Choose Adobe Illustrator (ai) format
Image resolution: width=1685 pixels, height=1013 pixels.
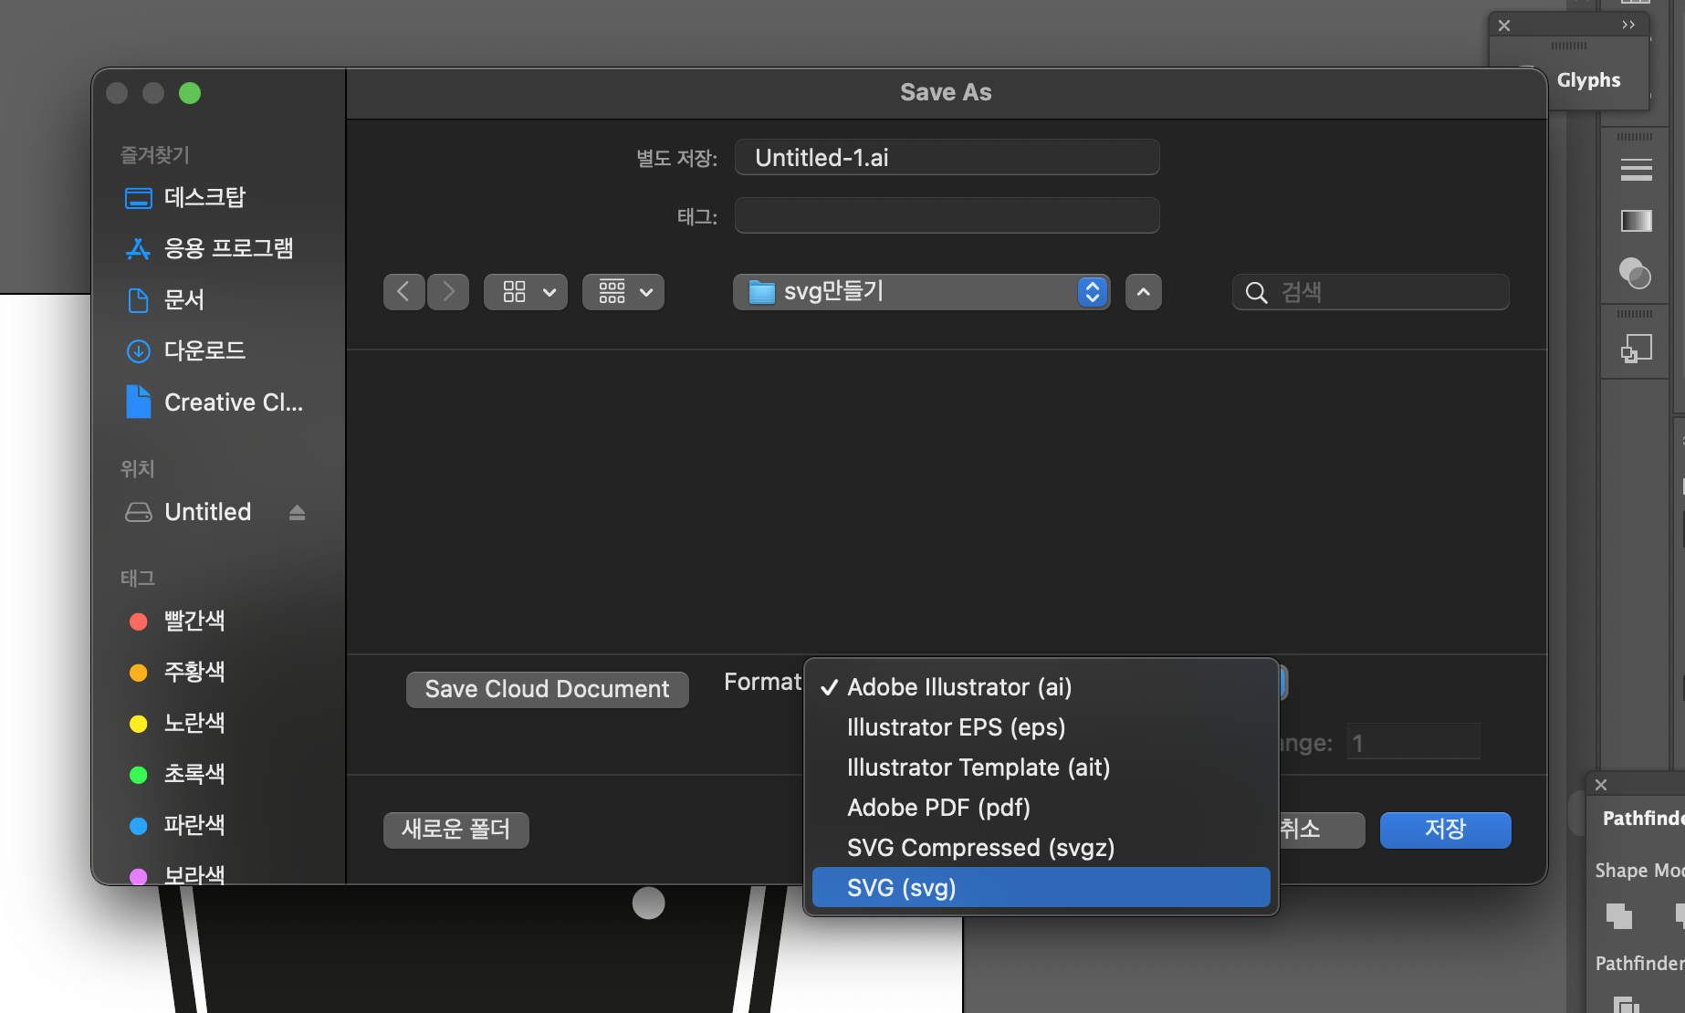coord(1041,687)
